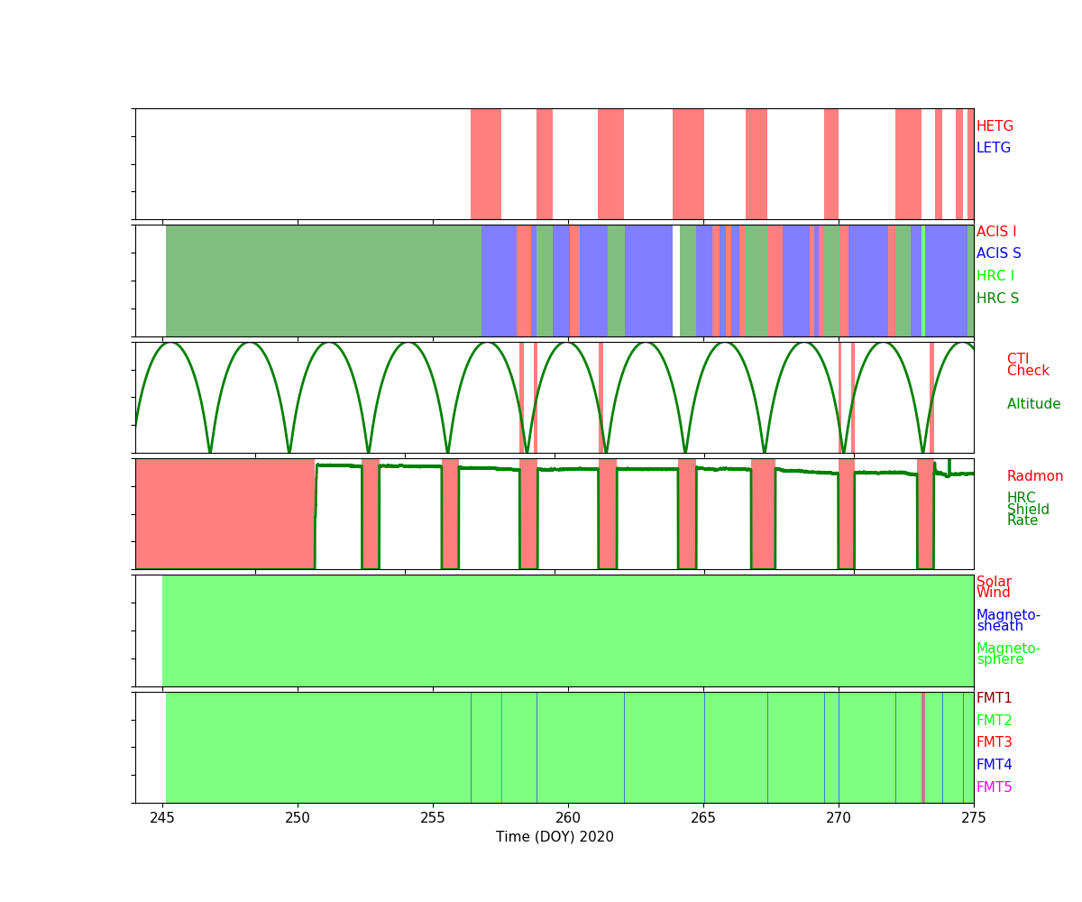Viewport: 1082px width, 902px height.
Task: Click the LETG legend label
Action: [x=993, y=148]
